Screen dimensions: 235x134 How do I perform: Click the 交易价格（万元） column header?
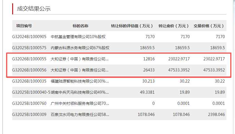209,26
